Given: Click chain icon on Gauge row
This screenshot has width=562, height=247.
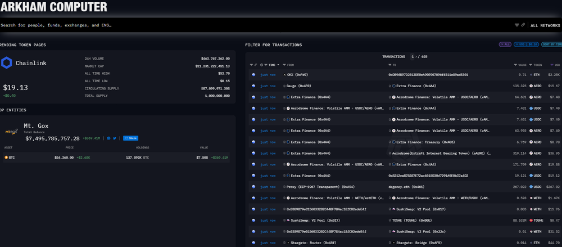Looking at the screenshot, I should click(x=254, y=86).
